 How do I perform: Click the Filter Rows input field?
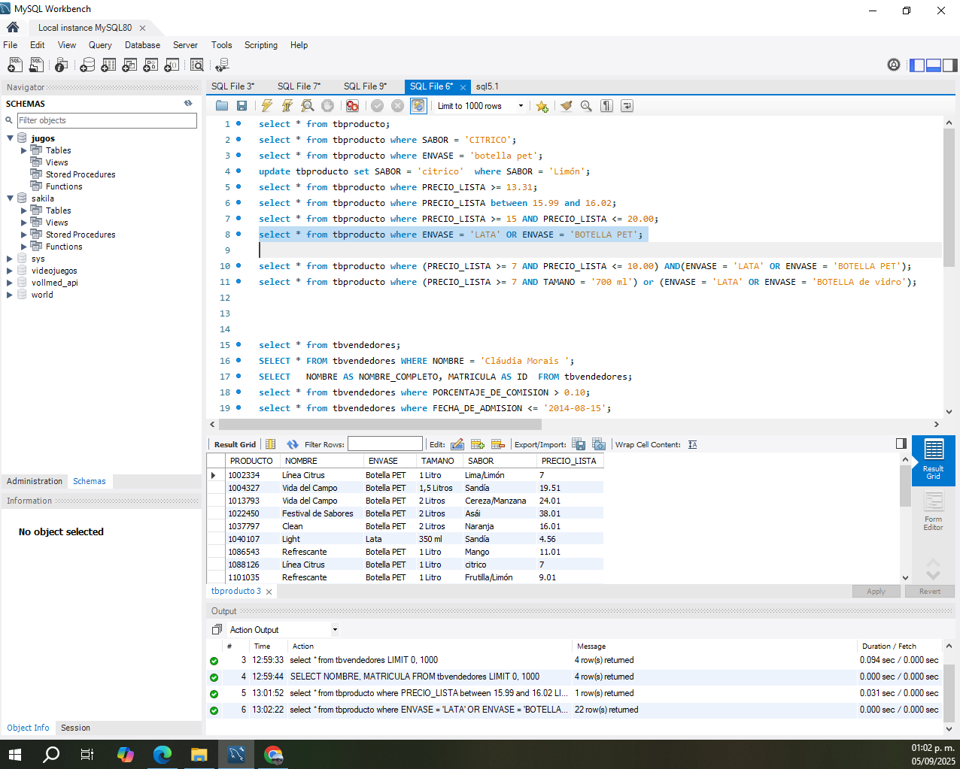(385, 444)
